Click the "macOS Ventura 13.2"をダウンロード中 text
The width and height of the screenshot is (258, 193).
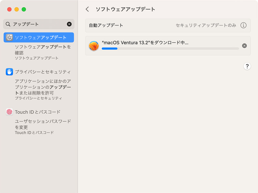[145, 43]
